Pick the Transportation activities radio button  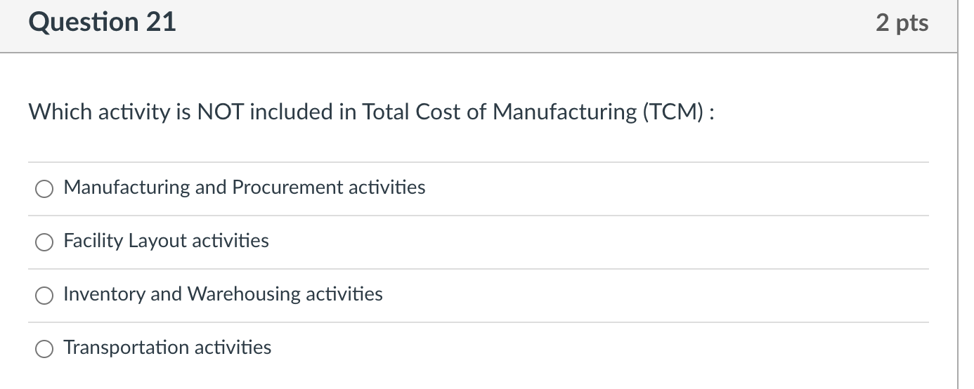pyautogui.click(x=44, y=349)
